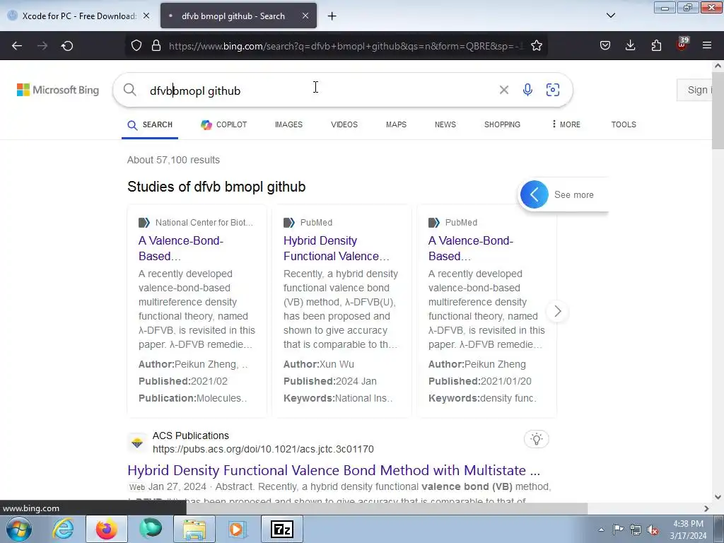This screenshot has height=543, width=724.
Task: Open Hybrid Density Functional Valence Bond Method result
Action: click(334, 470)
